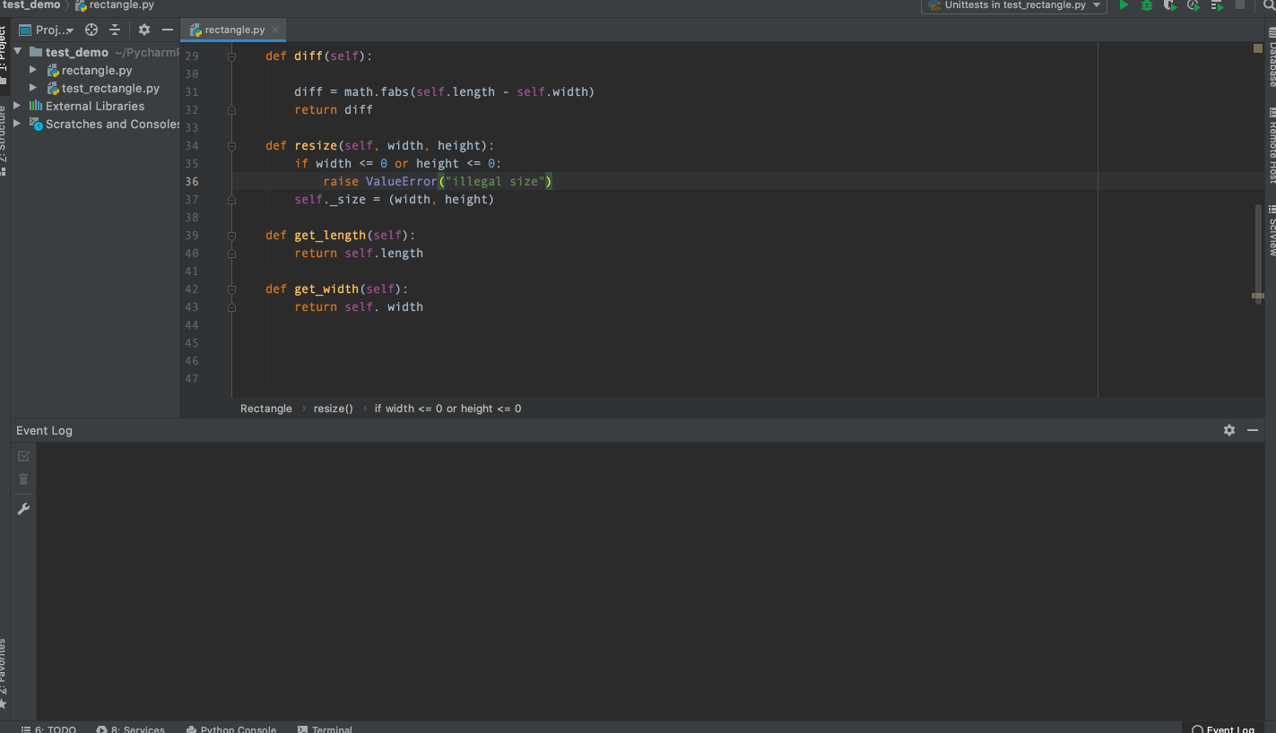Open Event Log wrench settings

point(23,509)
